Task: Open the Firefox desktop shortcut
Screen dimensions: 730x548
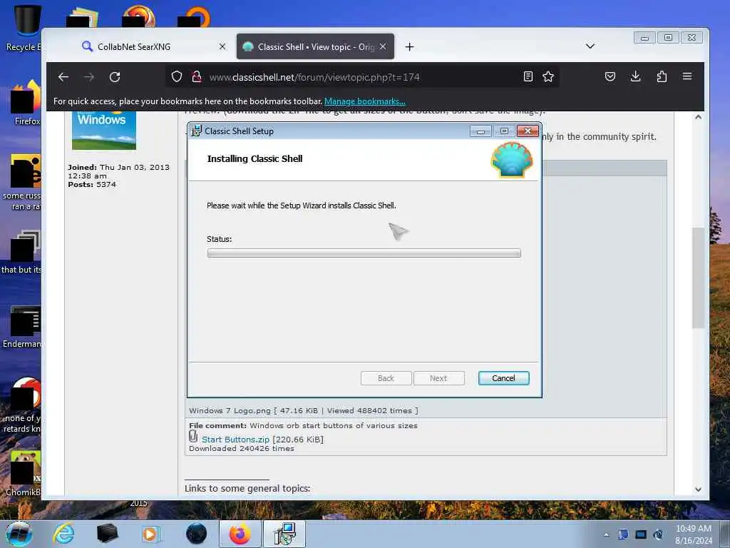Action: click(x=26, y=103)
